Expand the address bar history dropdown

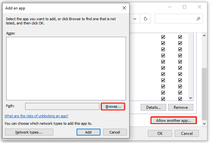click(135, 19)
